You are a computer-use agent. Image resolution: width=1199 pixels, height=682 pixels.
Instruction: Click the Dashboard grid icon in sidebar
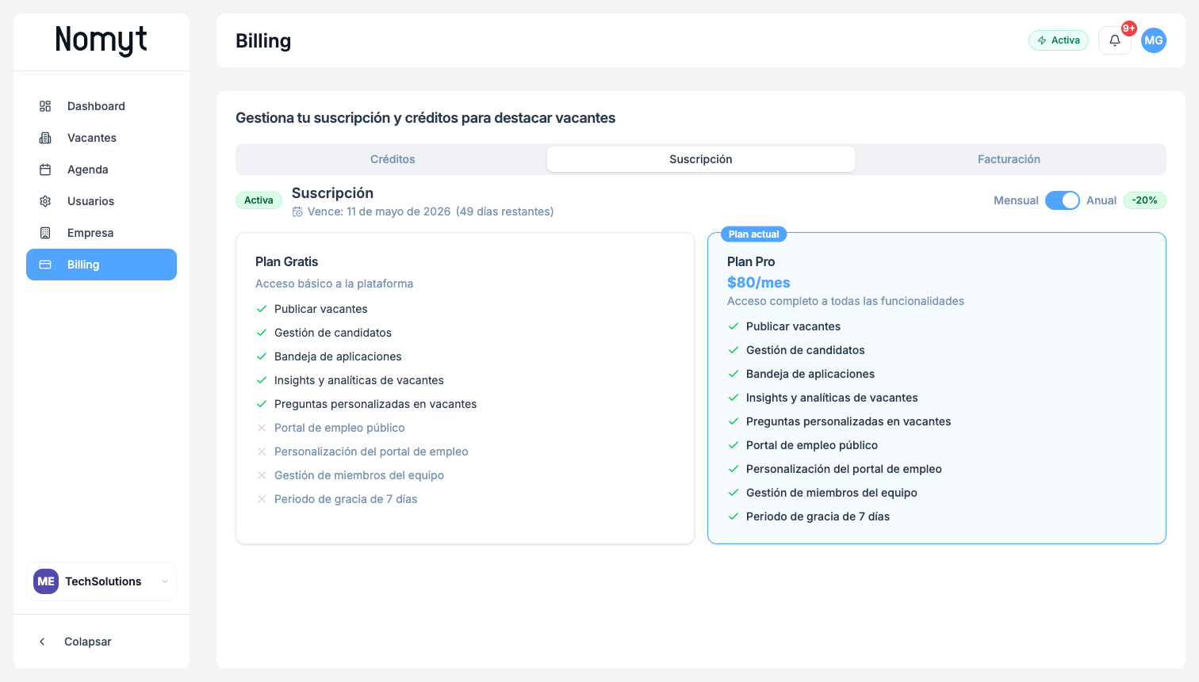tap(45, 106)
